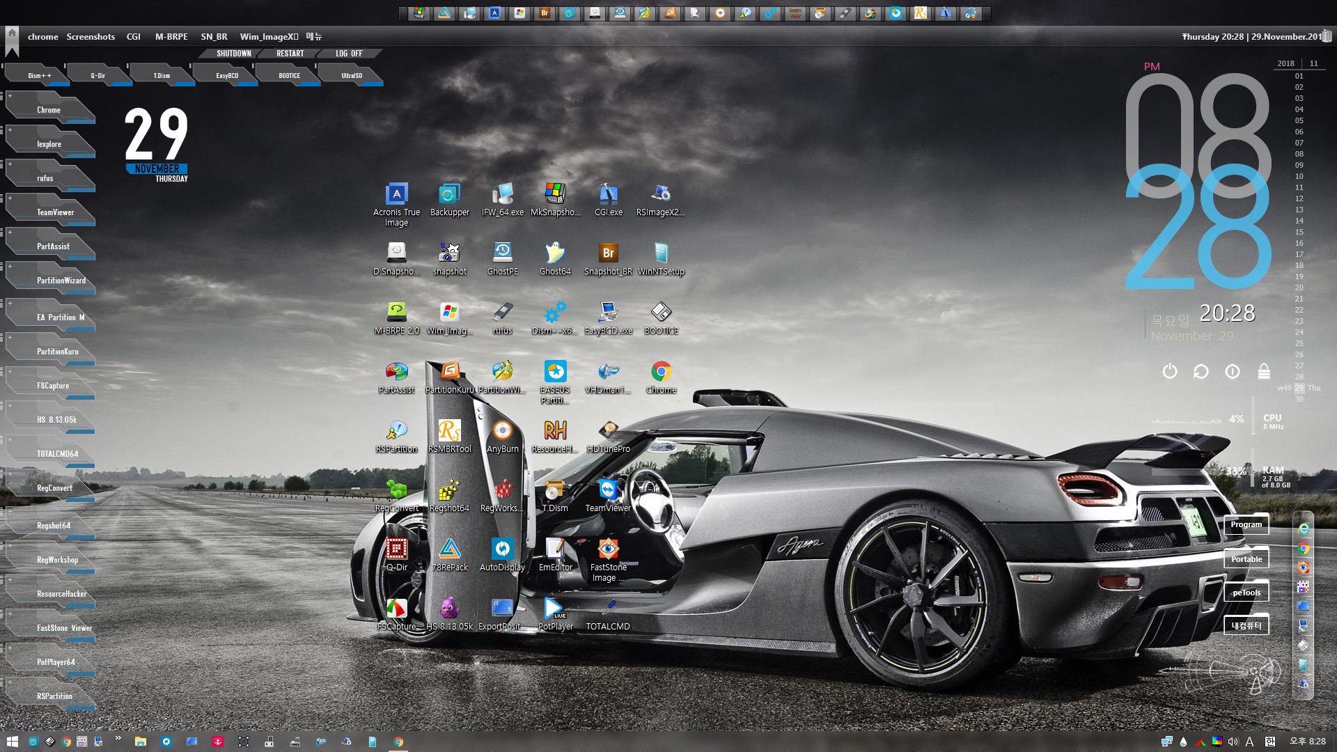The width and height of the screenshot is (1337, 752).
Task: Select the MkSnapshot desktop icon
Action: pyautogui.click(x=555, y=201)
